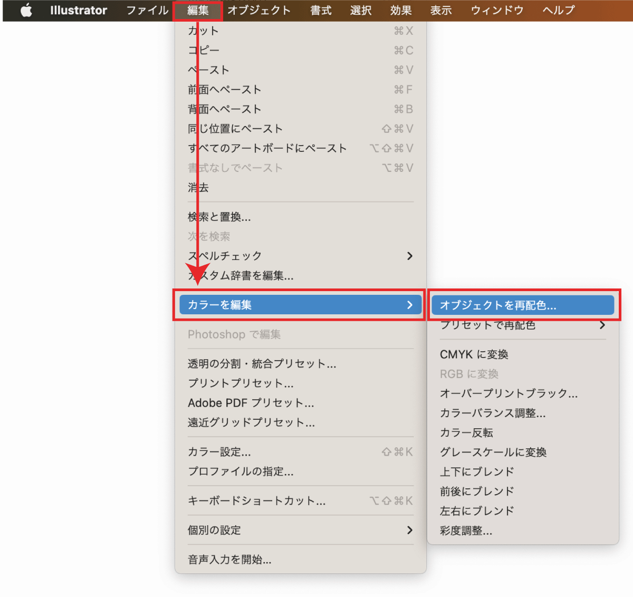Open Adobe PDF プリセット...
The height and width of the screenshot is (597, 633).
(x=301, y=403)
